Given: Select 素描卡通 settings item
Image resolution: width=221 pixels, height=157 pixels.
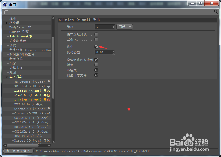Looking at the screenshot, I should coord(16,68).
